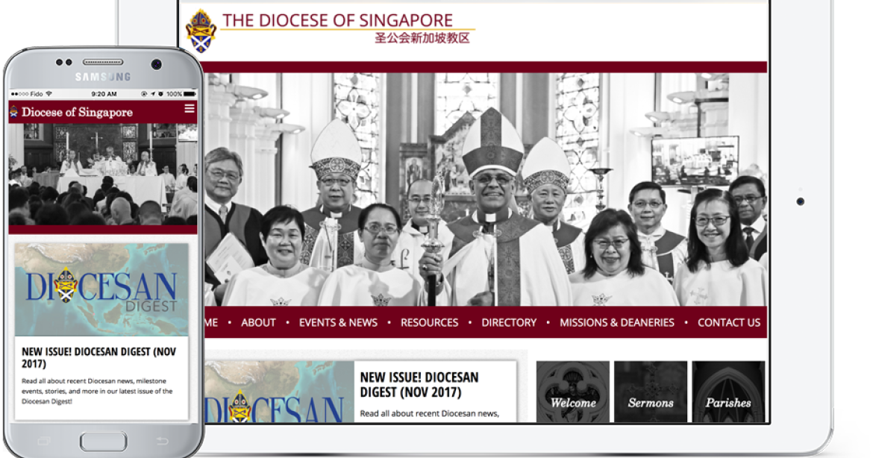The height and width of the screenshot is (458, 873).
Task: Tap the back key on the Samsung phone
Action: (x=162, y=442)
